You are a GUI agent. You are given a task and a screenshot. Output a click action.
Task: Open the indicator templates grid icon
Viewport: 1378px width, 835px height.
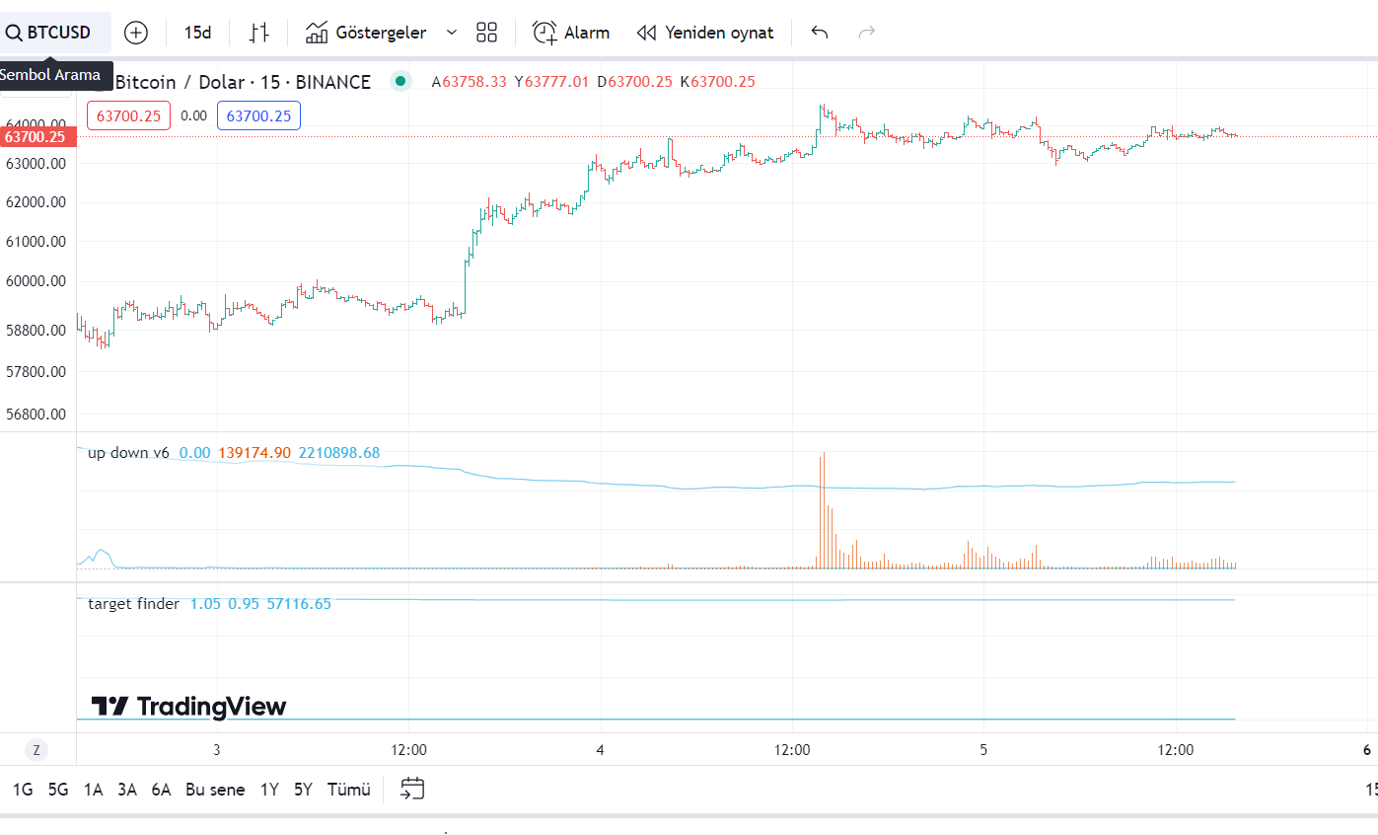click(x=486, y=33)
